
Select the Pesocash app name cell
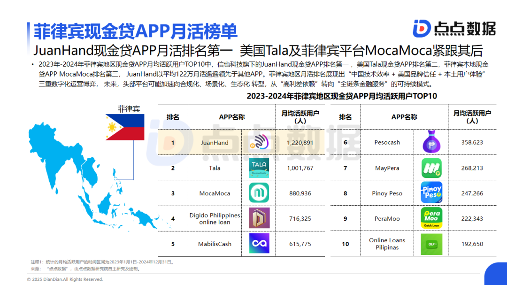tap(387, 142)
